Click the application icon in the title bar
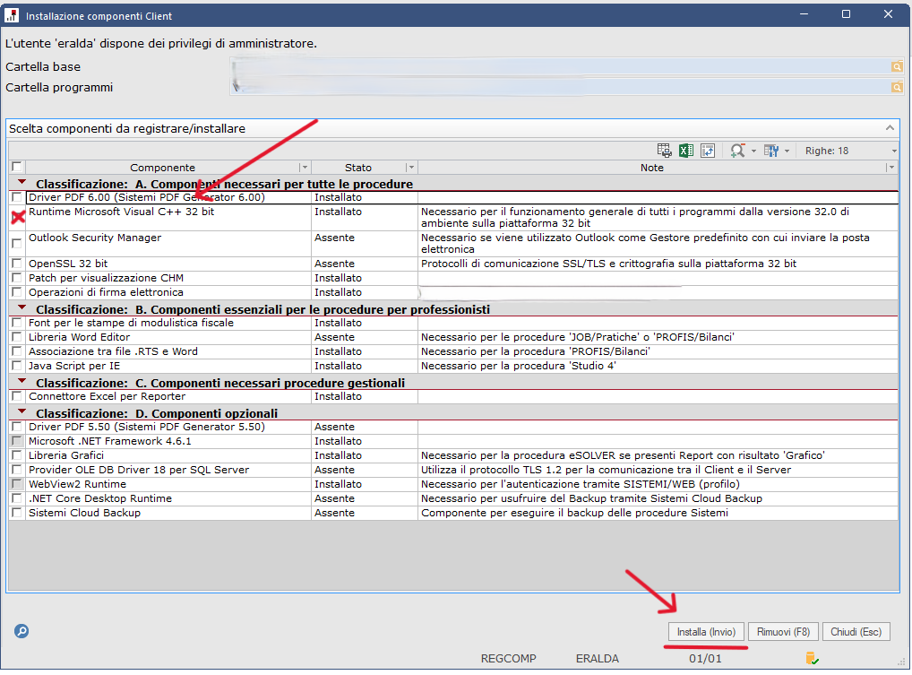 click(x=11, y=15)
